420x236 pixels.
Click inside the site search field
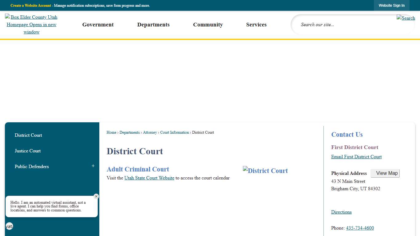tap(338, 25)
